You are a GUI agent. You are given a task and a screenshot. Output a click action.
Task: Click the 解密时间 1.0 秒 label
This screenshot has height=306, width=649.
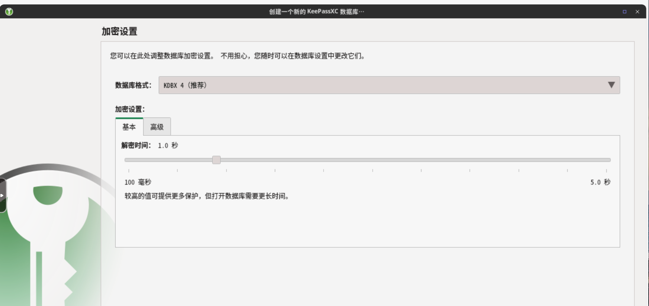pos(150,145)
